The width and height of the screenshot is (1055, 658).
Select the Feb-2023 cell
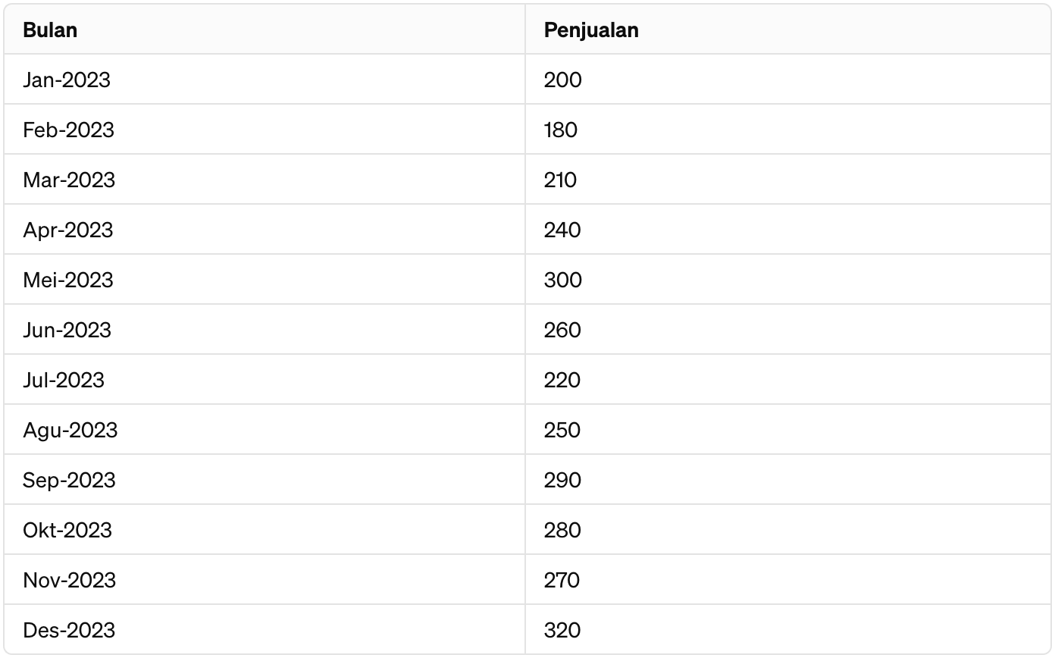pos(265,130)
